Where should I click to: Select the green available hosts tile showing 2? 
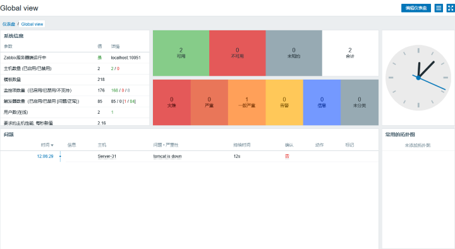(181, 53)
